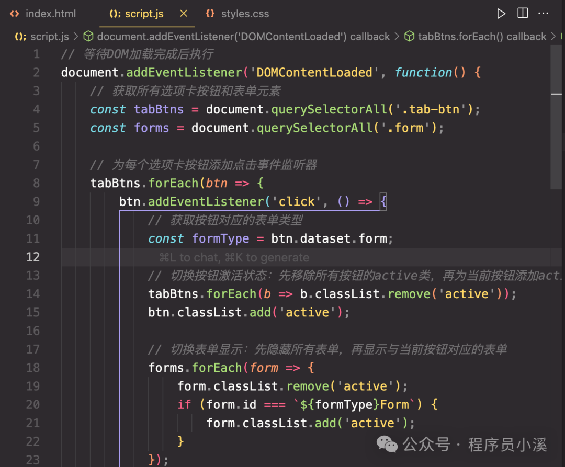Screen dimensions: 565x467
Task: Click the chevron after the tabBtns.forEach() breadcrumb
Action: (x=555, y=37)
